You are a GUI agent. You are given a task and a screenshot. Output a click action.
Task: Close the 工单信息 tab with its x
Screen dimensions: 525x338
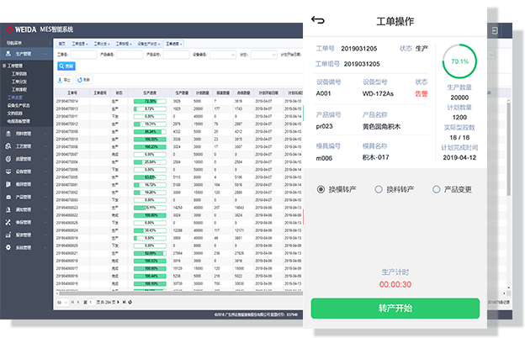point(87,45)
